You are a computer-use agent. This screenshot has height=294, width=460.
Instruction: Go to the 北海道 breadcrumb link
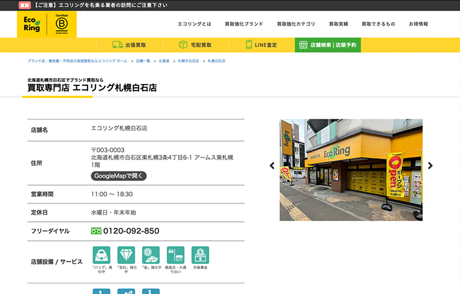[x=164, y=61]
